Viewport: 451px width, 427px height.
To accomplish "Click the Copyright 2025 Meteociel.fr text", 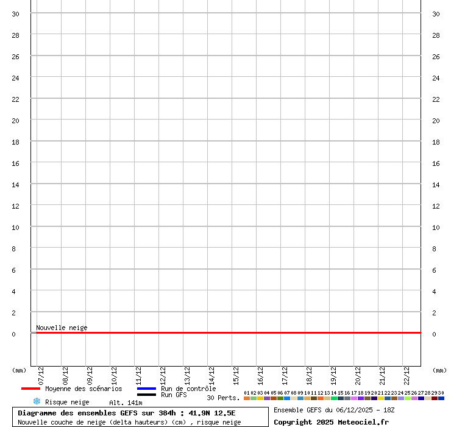I will click(331, 422).
